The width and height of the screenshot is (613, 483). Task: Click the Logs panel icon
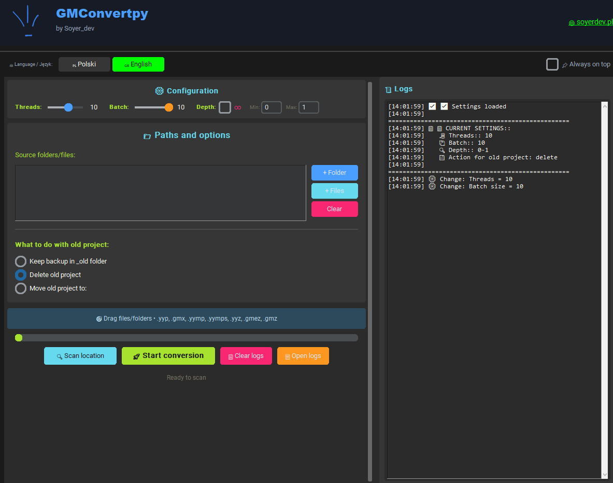tap(388, 90)
